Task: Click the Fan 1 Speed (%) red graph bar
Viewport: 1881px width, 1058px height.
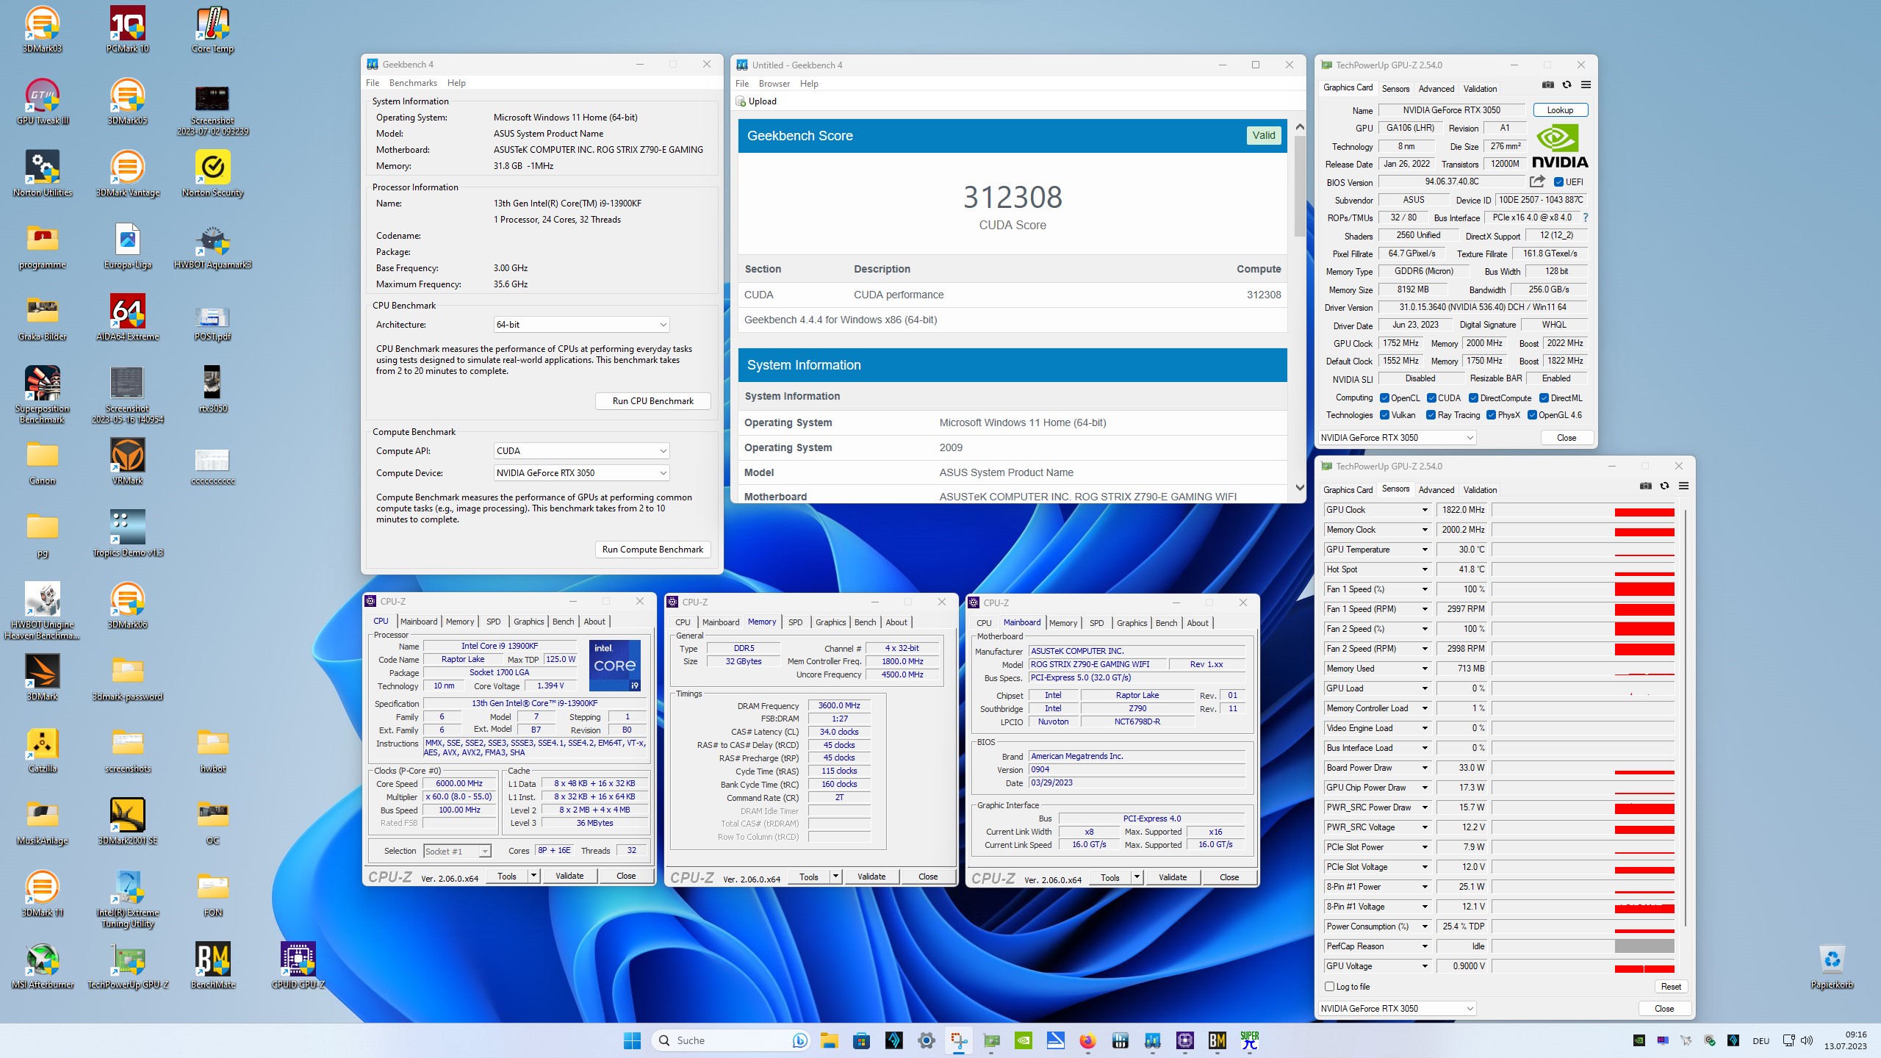Action: pos(1644,589)
